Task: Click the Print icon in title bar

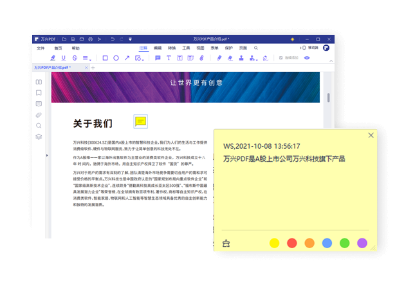Action: (91, 39)
